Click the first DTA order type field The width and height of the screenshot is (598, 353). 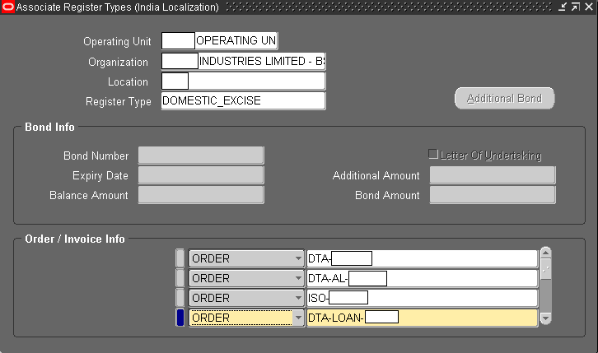[x=423, y=258]
